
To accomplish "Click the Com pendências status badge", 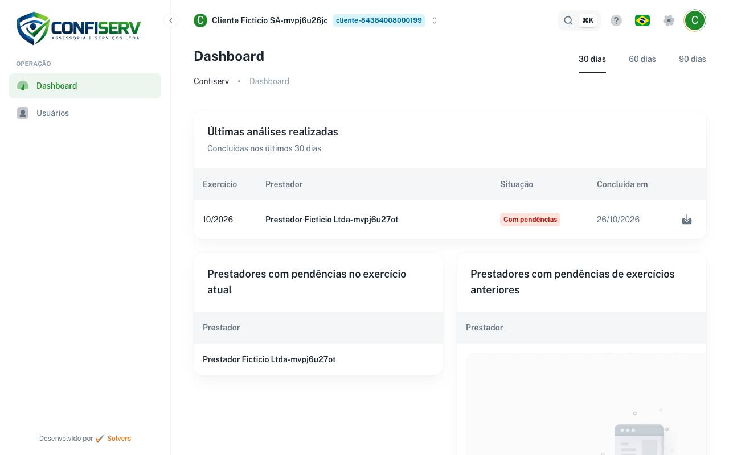I will [x=530, y=220].
